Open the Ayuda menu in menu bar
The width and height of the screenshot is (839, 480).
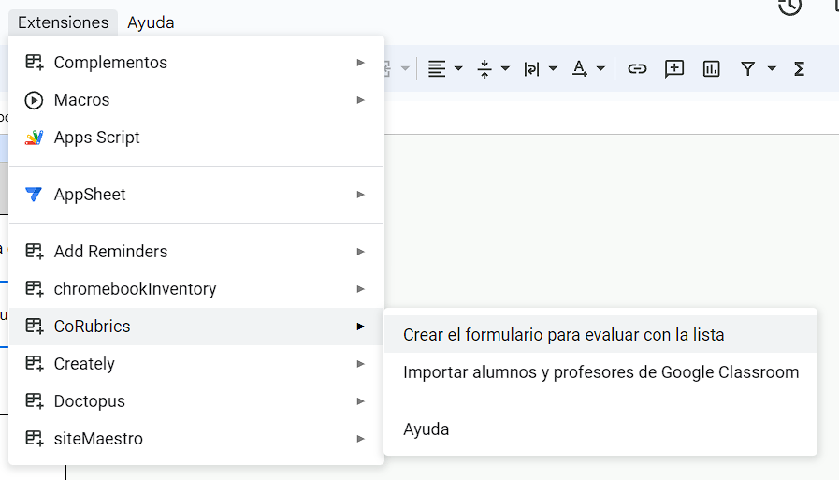151,22
